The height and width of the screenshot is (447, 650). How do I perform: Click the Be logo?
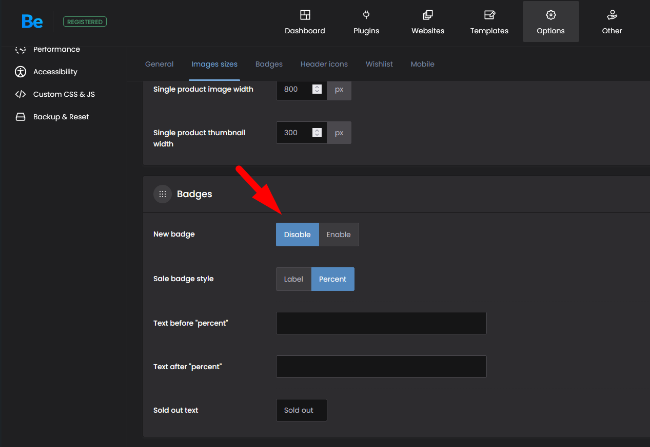coord(32,22)
